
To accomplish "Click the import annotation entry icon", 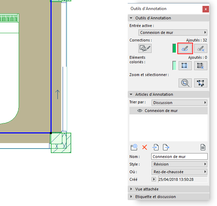I will click(x=155, y=147).
